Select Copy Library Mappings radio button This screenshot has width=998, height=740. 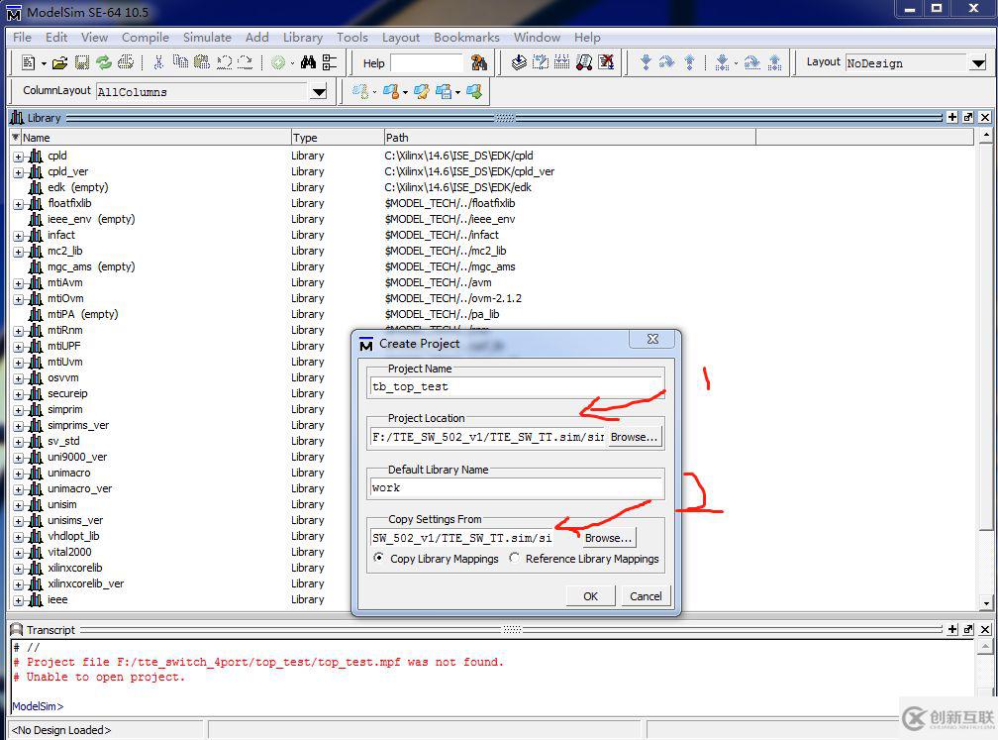click(x=379, y=559)
